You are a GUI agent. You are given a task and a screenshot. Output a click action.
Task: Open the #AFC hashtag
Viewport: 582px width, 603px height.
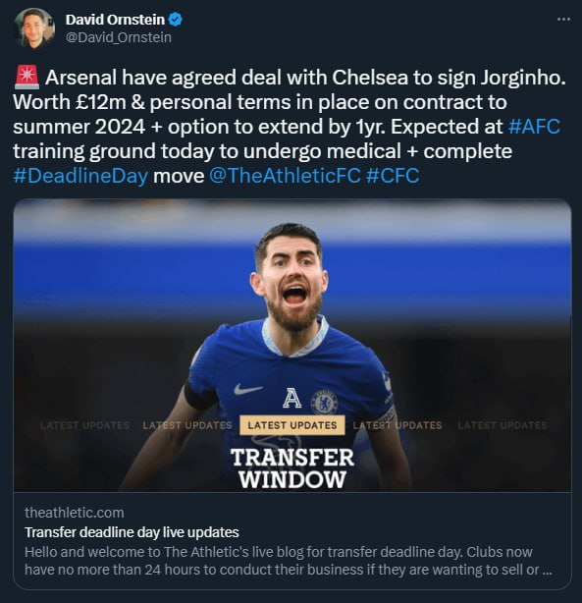pyautogui.click(x=534, y=127)
